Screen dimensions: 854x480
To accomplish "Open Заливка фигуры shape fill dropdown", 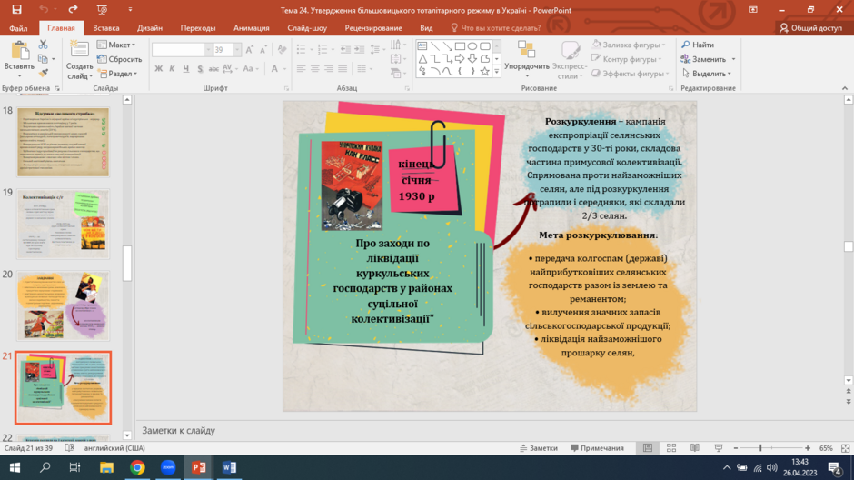I will coord(629,45).
